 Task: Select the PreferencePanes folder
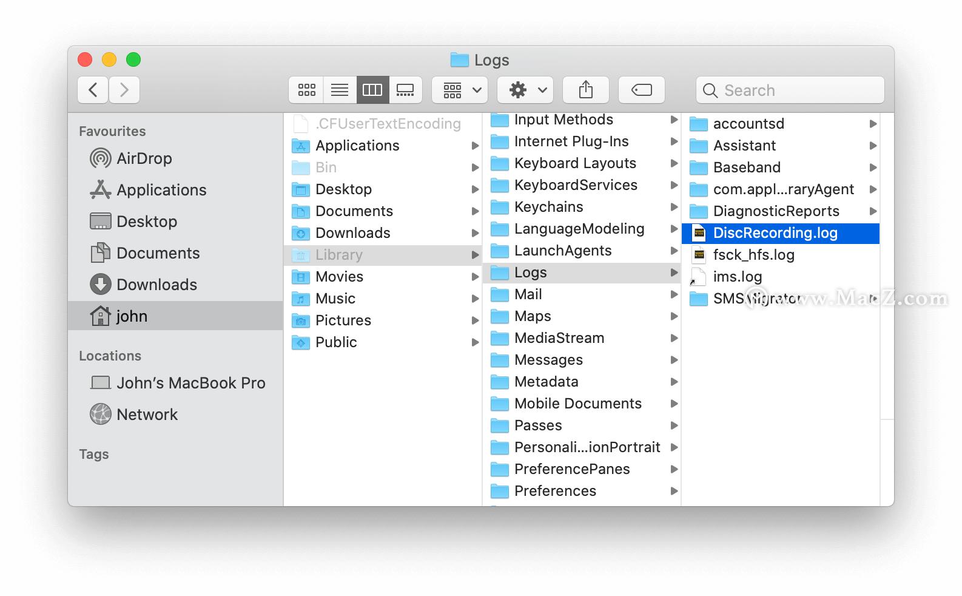[582, 470]
